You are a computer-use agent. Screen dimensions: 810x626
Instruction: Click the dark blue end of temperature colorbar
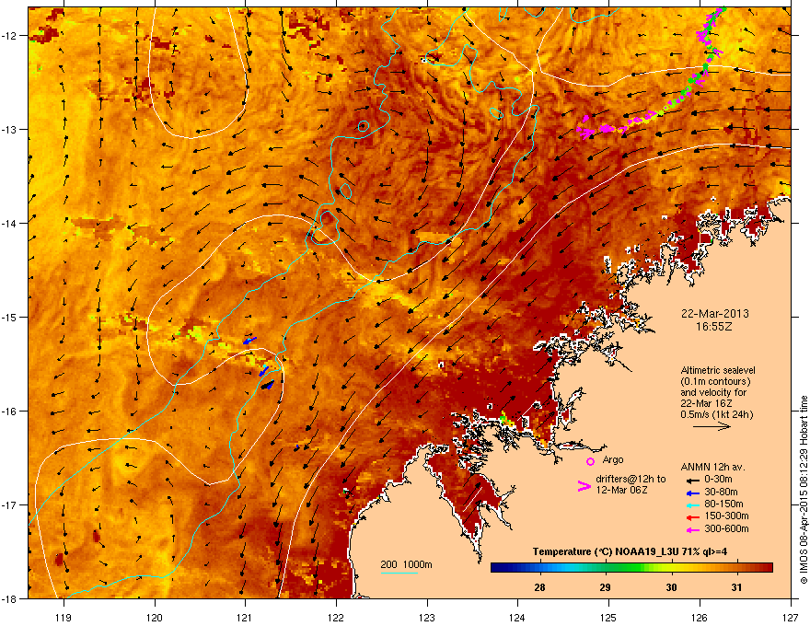[501, 568]
